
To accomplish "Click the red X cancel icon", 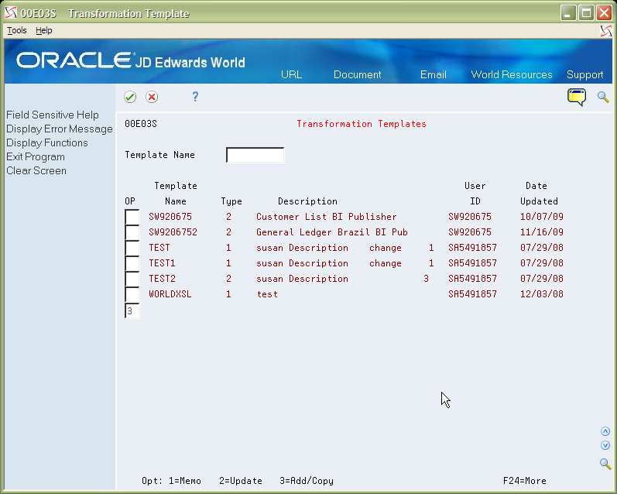I will click(x=152, y=97).
